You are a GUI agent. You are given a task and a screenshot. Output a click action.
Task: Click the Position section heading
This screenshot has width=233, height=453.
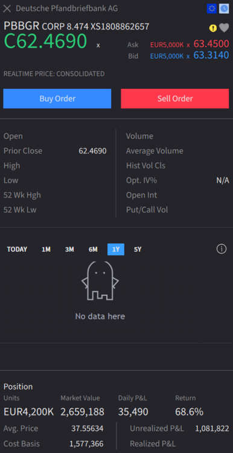18,387
